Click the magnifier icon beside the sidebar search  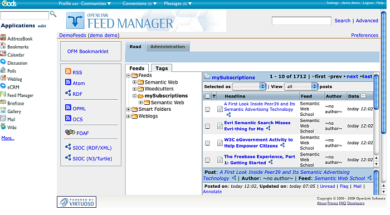53,14
